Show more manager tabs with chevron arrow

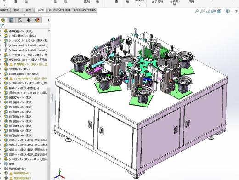pos(48,20)
